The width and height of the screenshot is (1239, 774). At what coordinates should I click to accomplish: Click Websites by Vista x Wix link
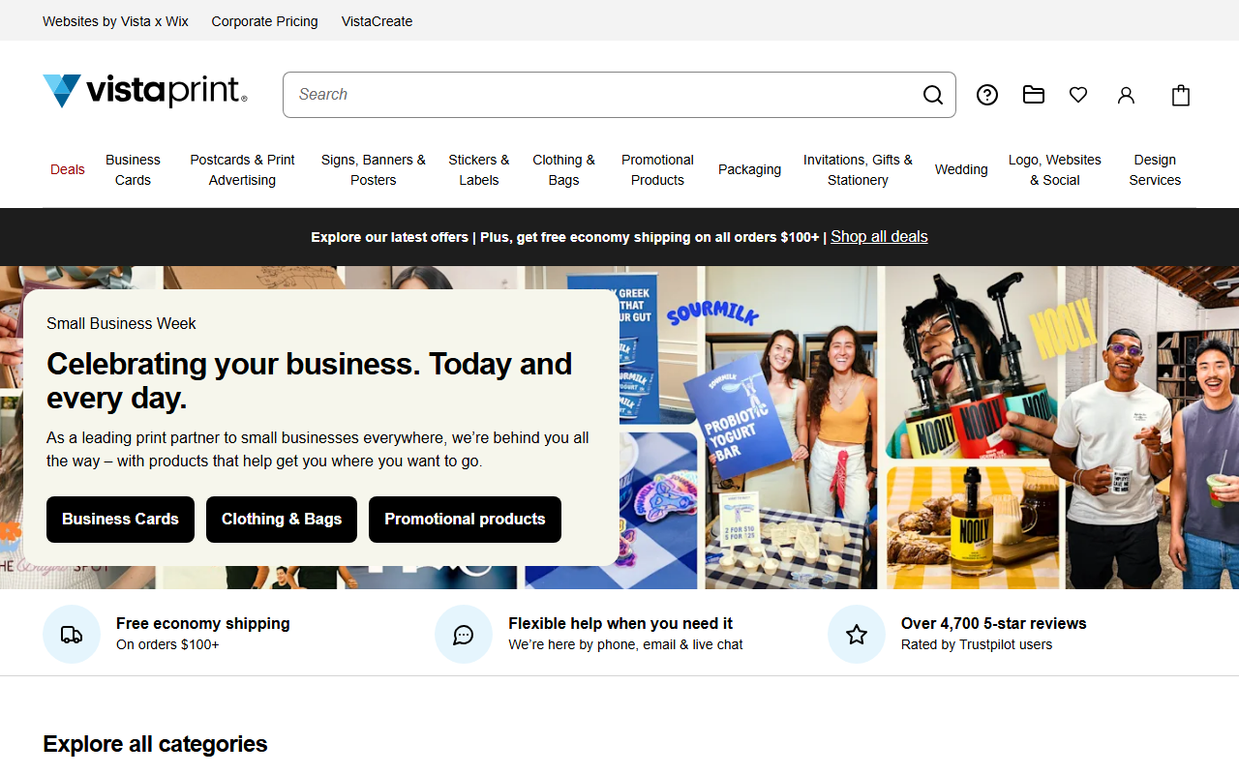tap(115, 21)
